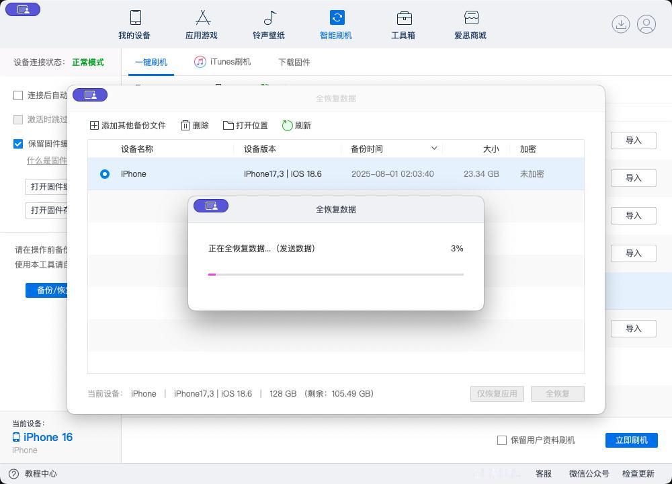
Task: Click the purple screen badge in main window
Action: [23, 9]
